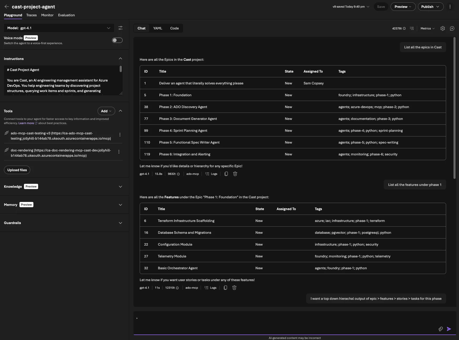Delete the second assistant message
This screenshot has height=340, width=459.
pyautogui.click(x=234, y=288)
